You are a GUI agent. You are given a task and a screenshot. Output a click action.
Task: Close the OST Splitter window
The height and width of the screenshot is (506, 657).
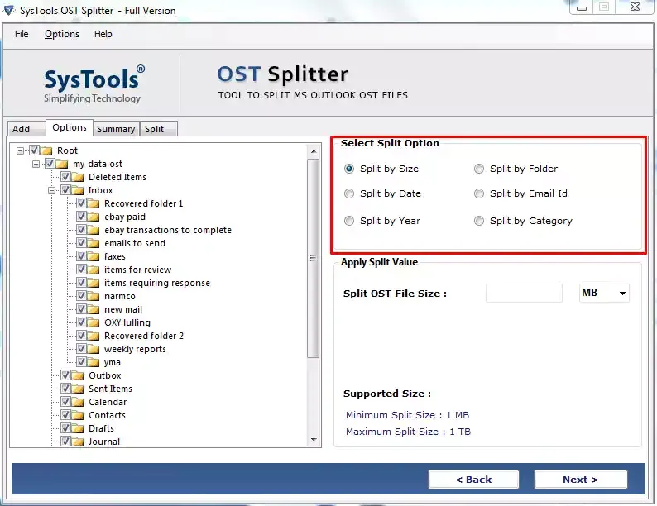pos(635,7)
